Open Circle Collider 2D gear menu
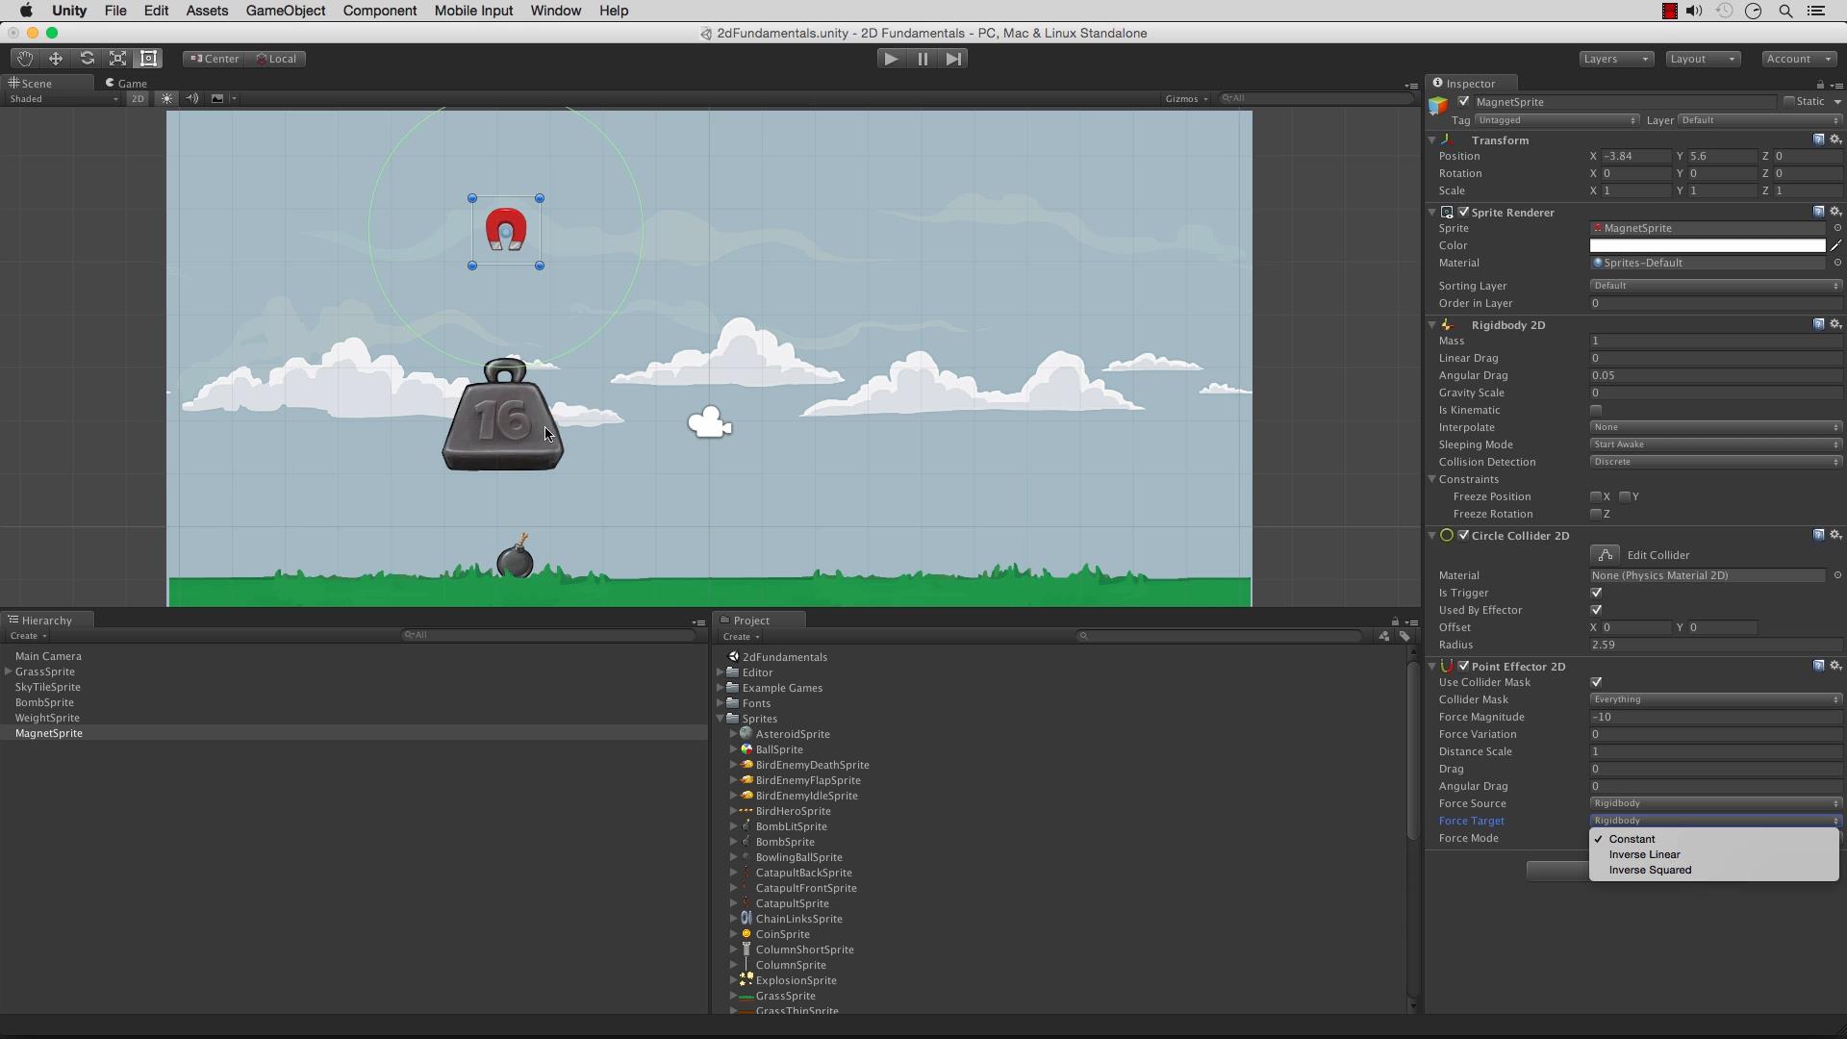This screenshot has height=1039, width=1847. (1835, 535)
